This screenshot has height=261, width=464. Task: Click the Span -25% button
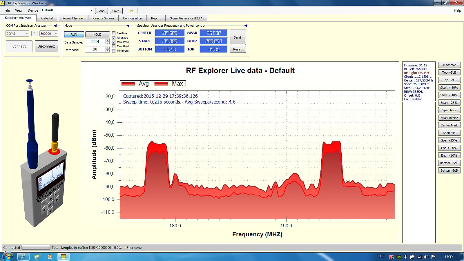(x=449, y=140)
